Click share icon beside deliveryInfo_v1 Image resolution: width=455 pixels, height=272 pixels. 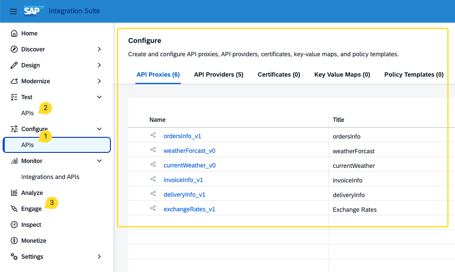coord(153,194)
